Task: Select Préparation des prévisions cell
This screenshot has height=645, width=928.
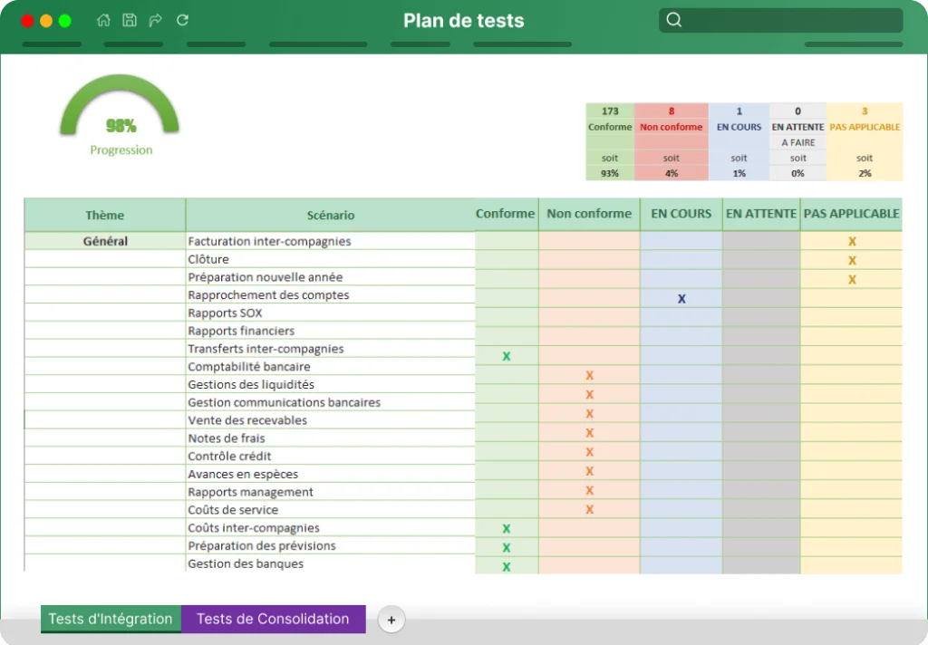Action: pyautogui.click(x=330, y=545)
